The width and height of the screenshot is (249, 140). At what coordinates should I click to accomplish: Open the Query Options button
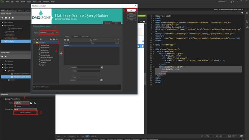[25, 113]
